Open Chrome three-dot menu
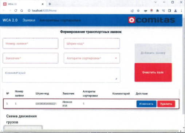This screenshot has height=133, width=185. (x=181, y=11)
